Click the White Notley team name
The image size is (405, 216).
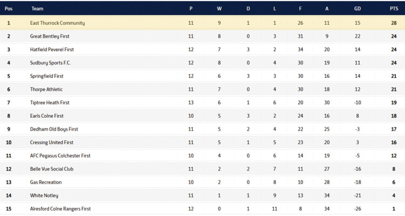(44, 195)
